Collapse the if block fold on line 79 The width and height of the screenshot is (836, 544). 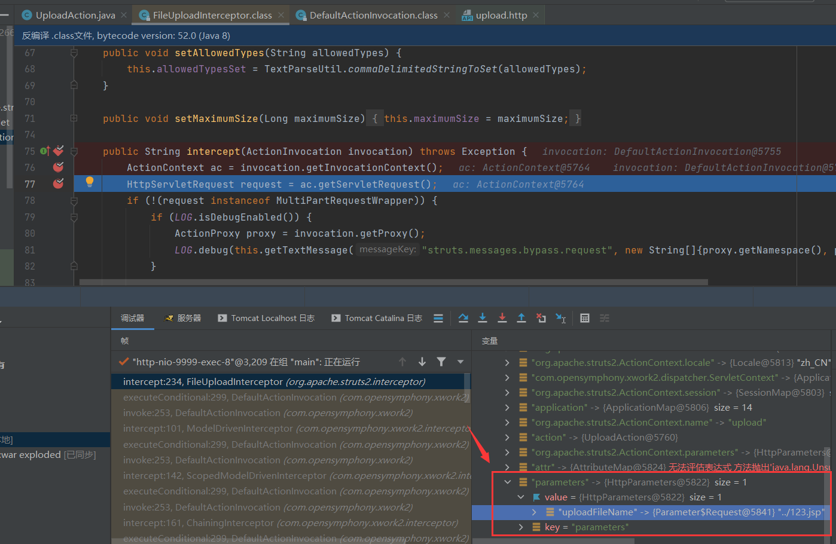[x=74, y=217]
